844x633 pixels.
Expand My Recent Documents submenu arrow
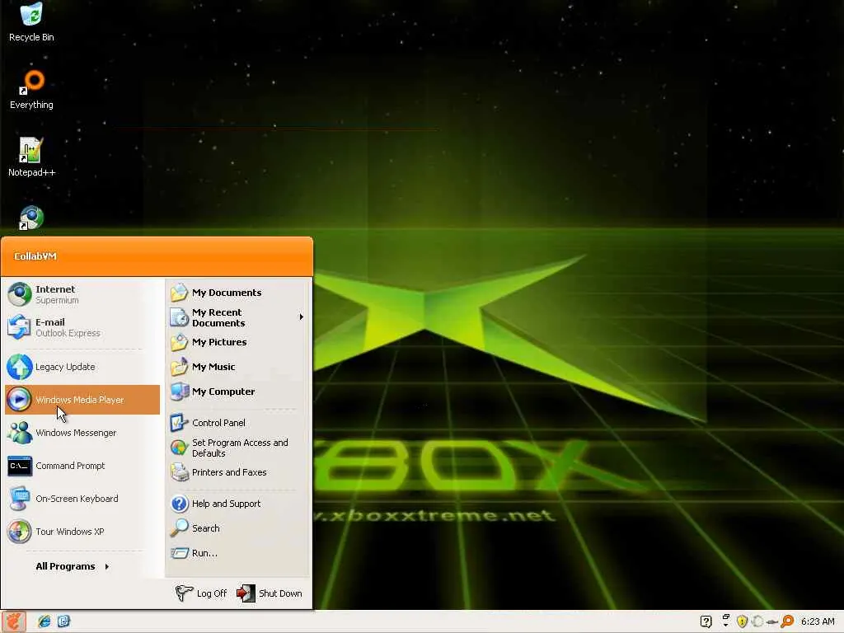tap(302, 317)
